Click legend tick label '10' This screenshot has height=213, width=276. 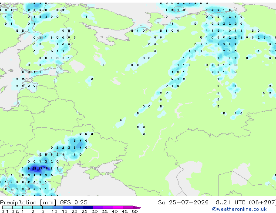[54, 211]
